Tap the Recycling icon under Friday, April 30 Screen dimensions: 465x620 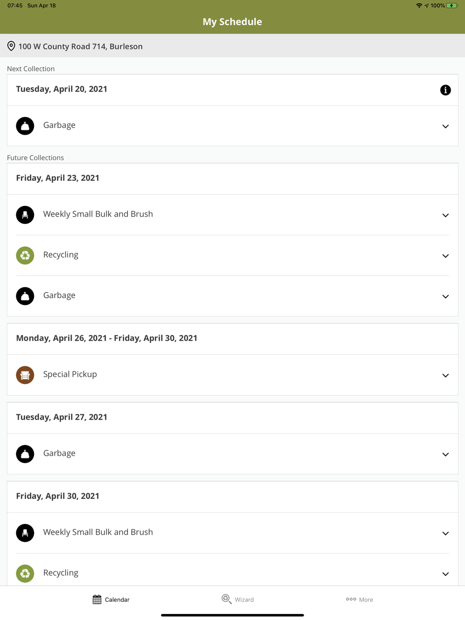[25, 574]
